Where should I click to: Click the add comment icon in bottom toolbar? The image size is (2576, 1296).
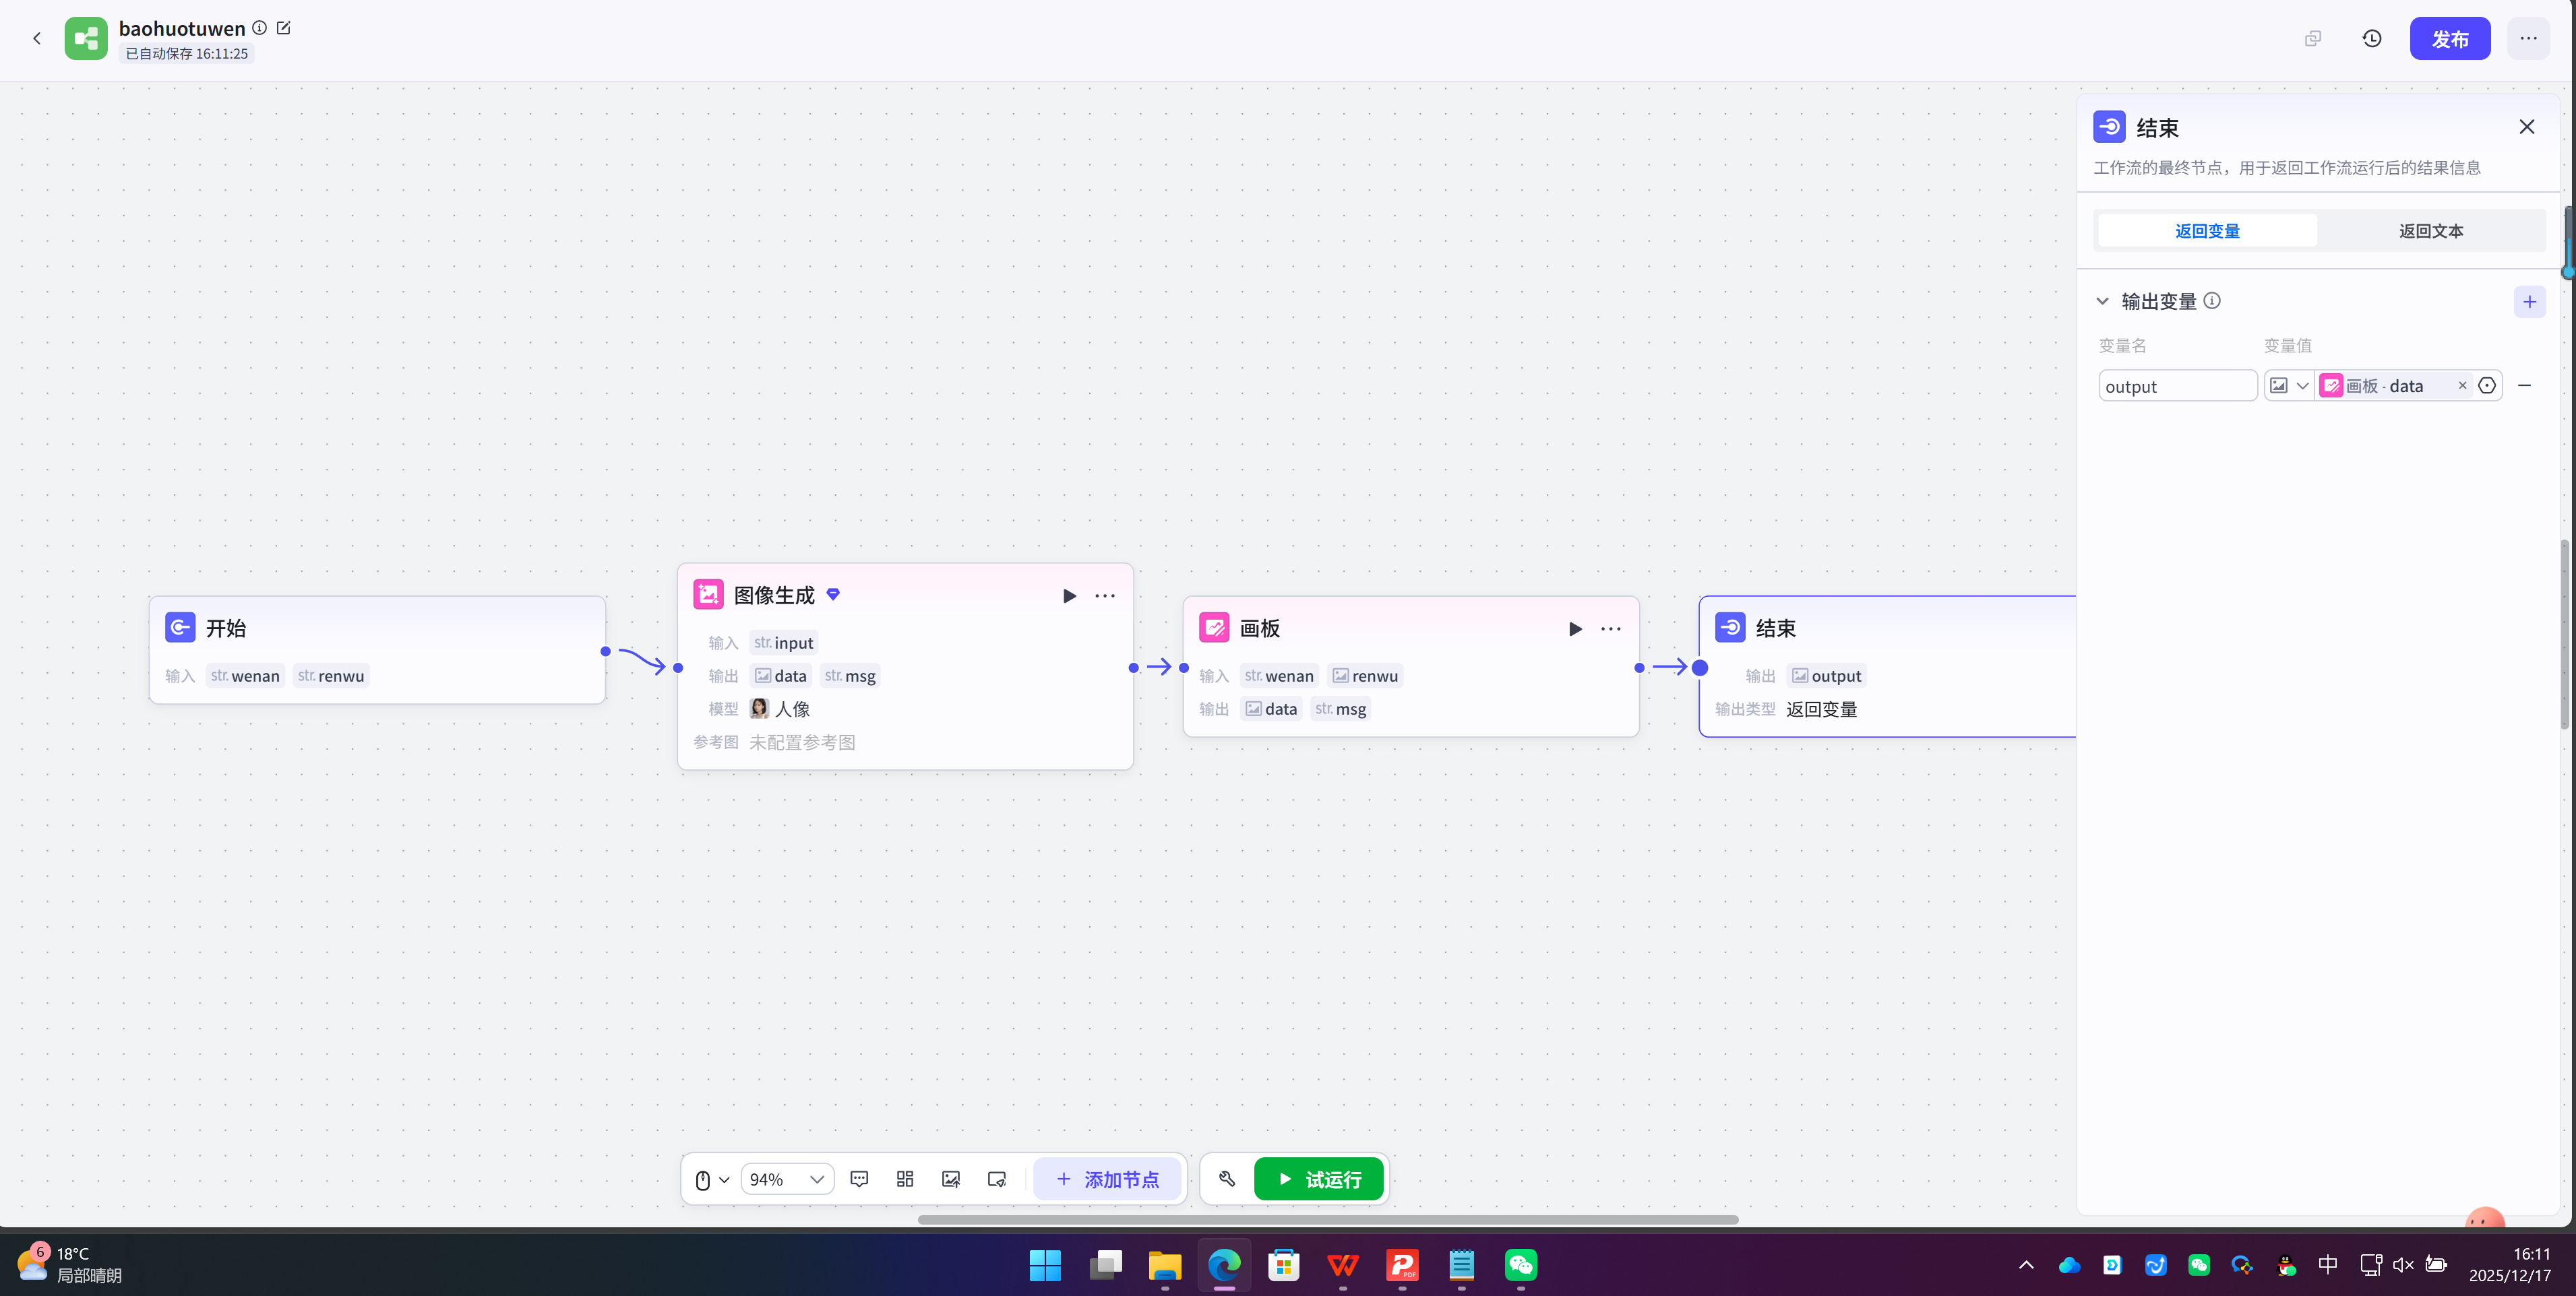859,1179
